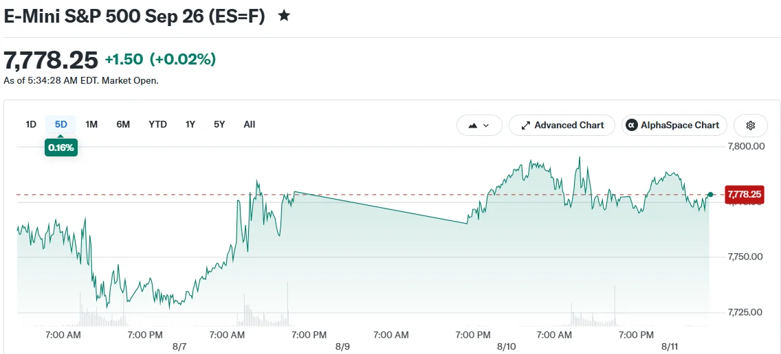Select the YTD range tab
The height and width of the screenshot is (354, 781).
[x=157, y=124]
